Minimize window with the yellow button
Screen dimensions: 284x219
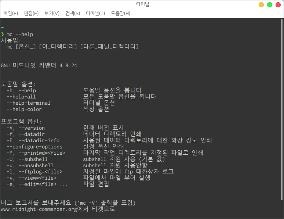261,5
